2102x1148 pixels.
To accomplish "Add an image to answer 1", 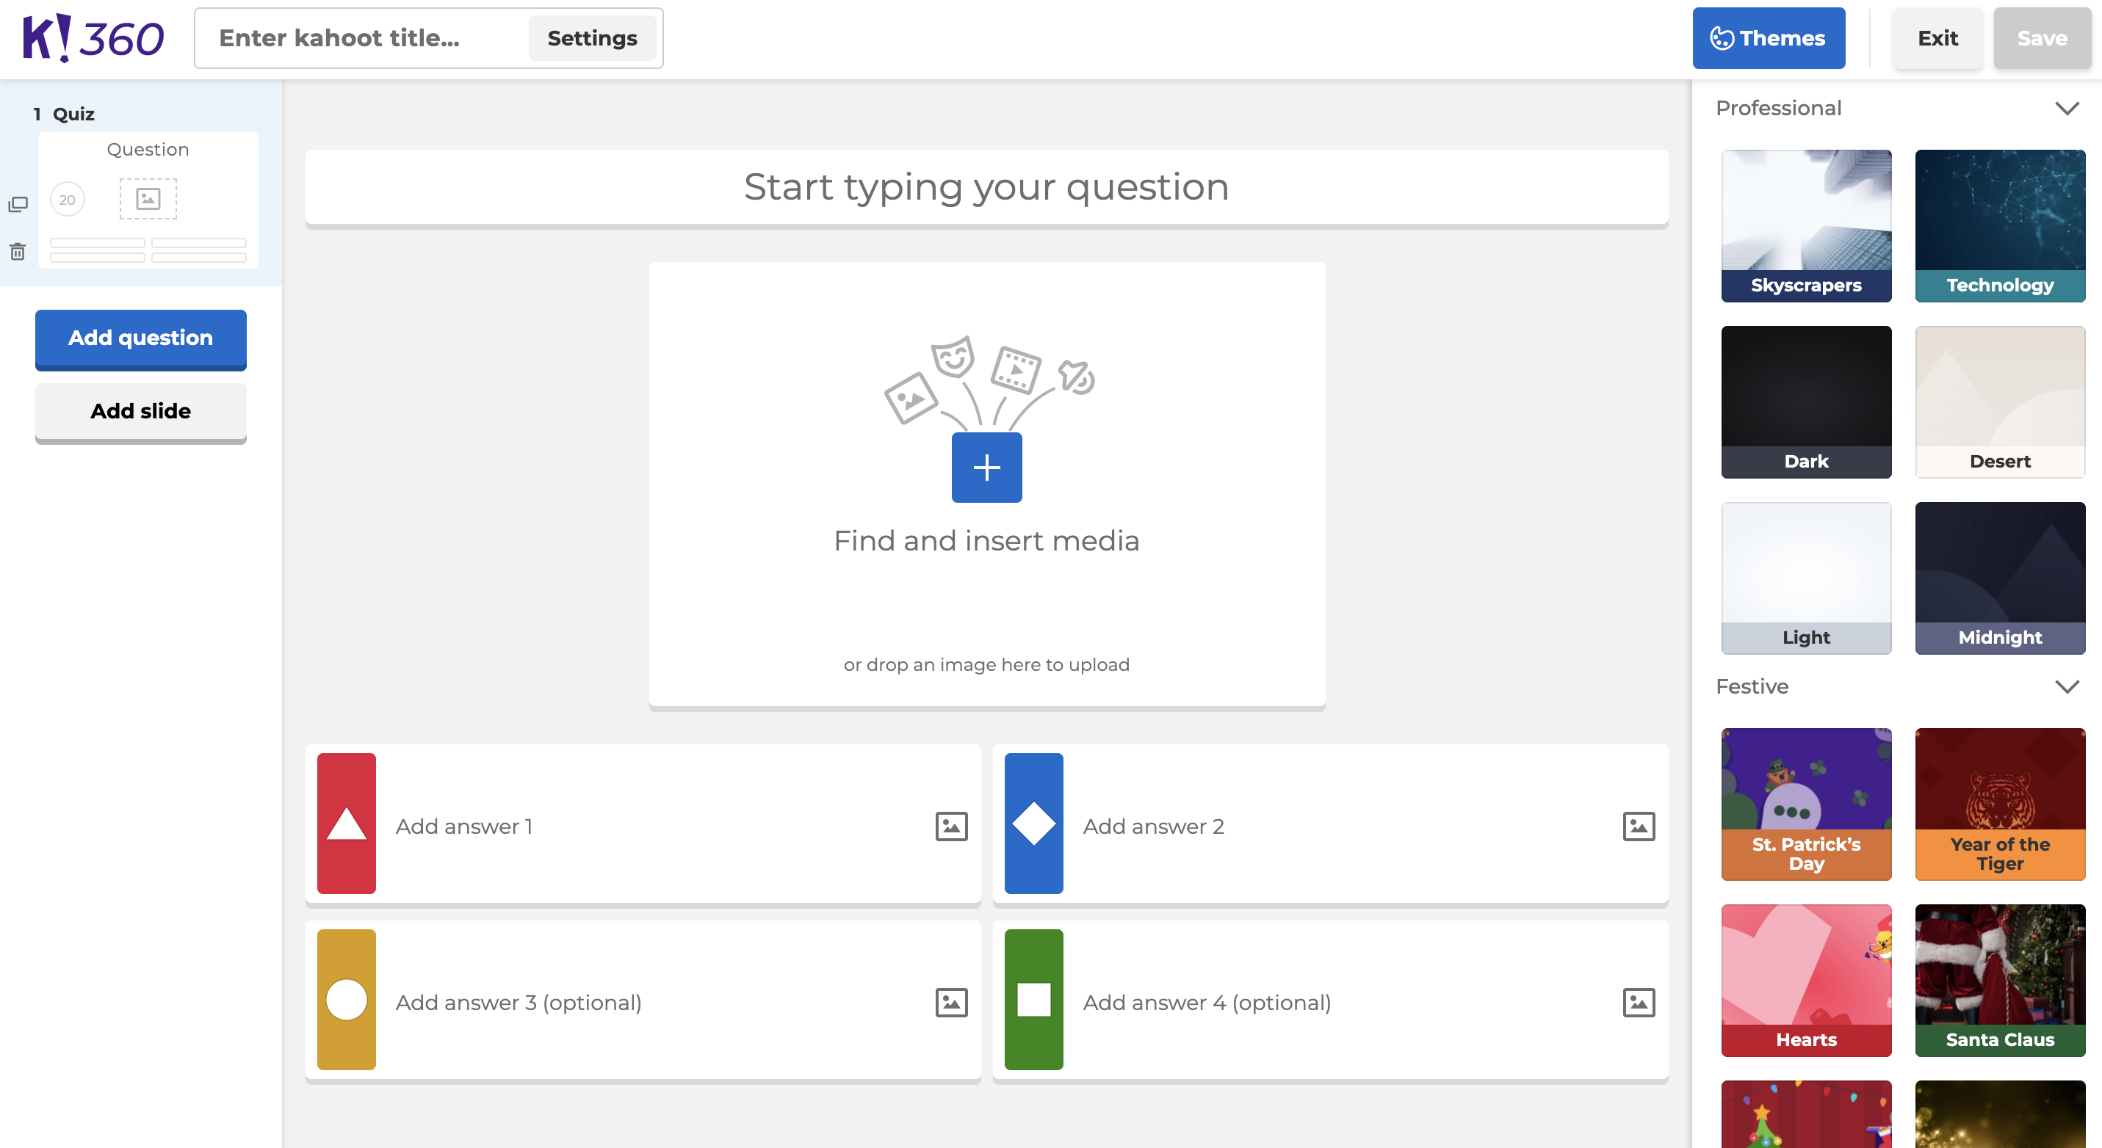I will 950,826.
